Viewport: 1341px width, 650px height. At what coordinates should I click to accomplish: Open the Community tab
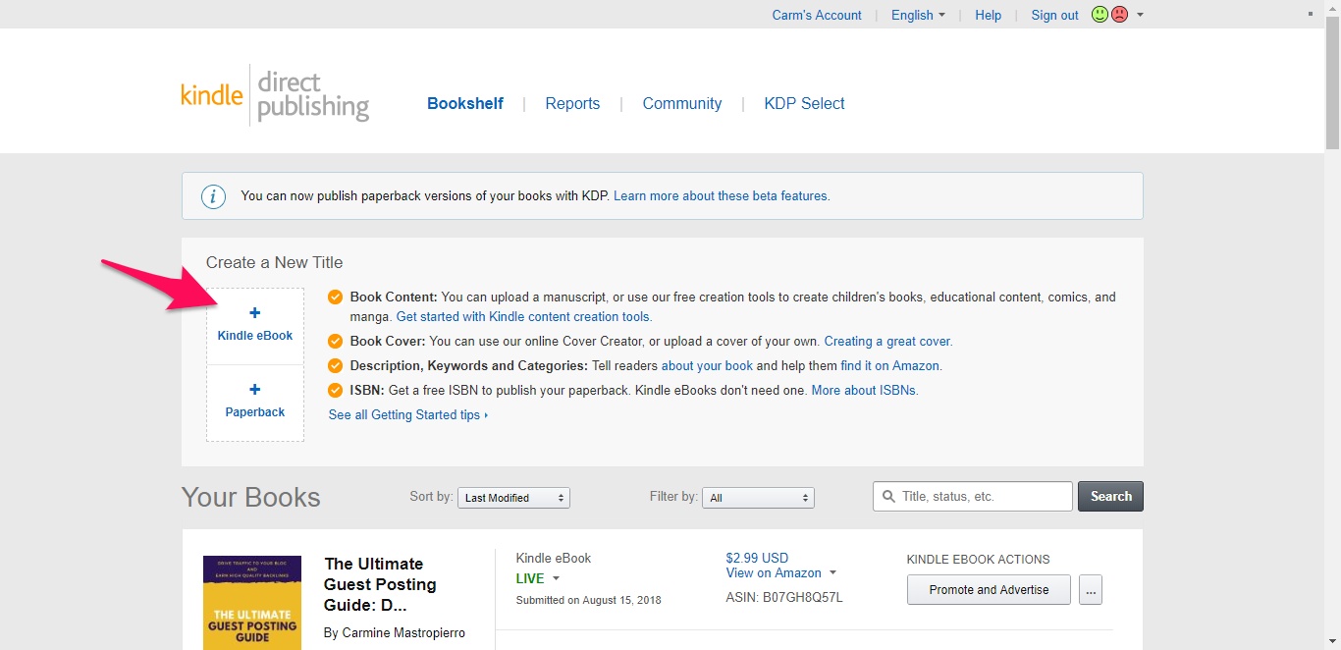tap(682, 103)
